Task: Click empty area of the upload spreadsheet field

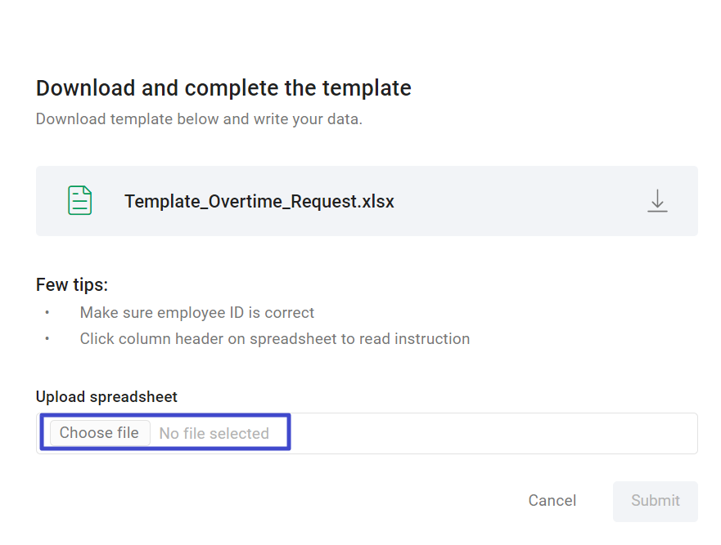Action: [492, 433]
